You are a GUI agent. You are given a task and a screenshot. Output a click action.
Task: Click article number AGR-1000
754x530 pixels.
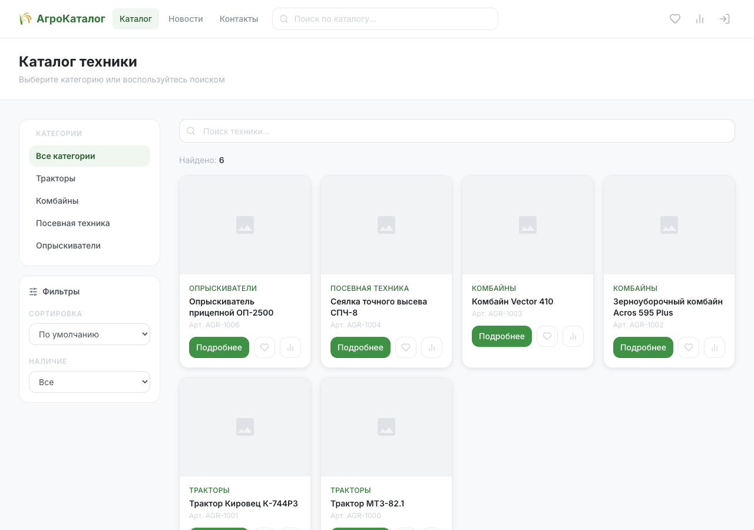(x=356, y=516)
